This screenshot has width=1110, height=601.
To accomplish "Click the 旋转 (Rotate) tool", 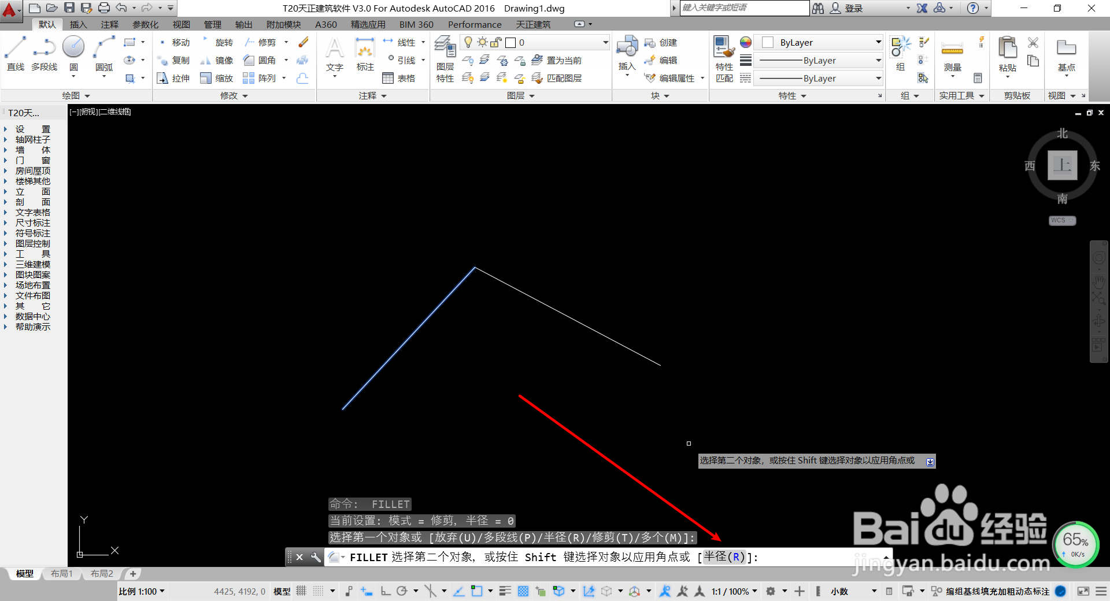I will (217, 42).
